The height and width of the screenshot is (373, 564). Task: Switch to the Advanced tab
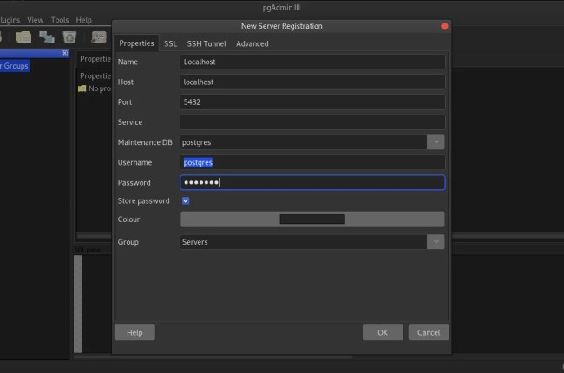(x=252, y=43)
